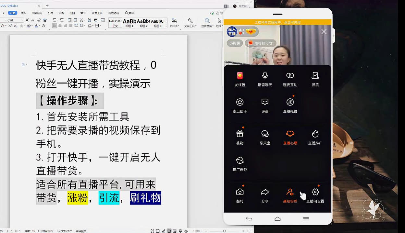The height and width of the screenshot is (233, 405).
Task: Toggle 文档校对 proofreading in status bar
Action: pos(64,231)
